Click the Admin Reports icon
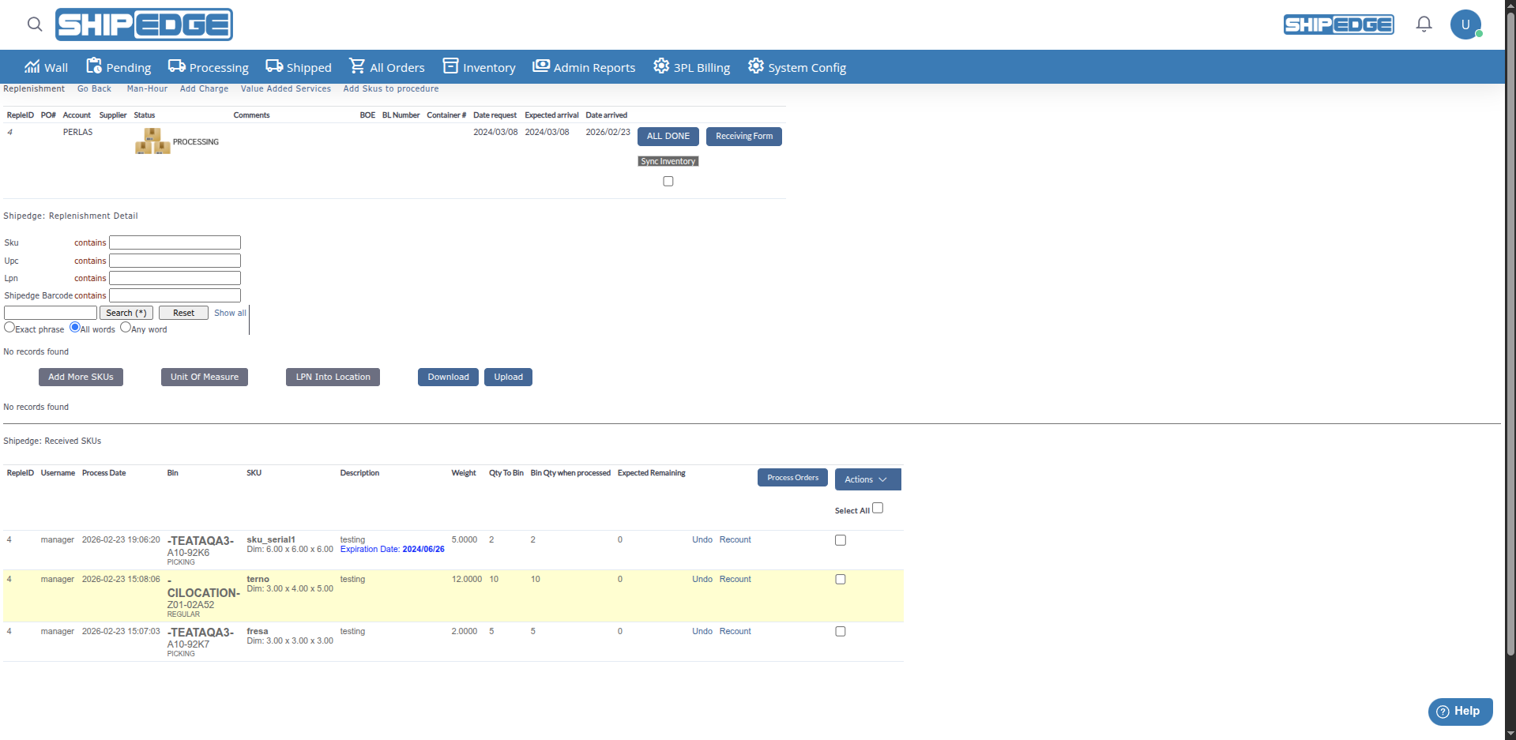 tap(541, 66)
